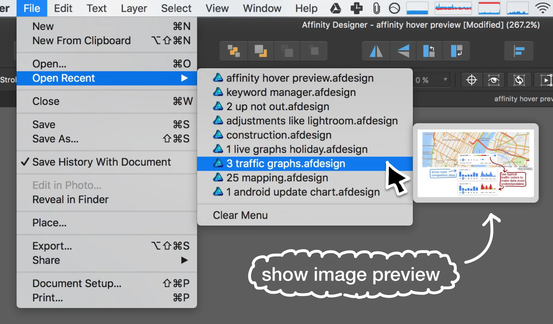Open Google Drive from the menu bar
Viewport: 553px width, 324px height.
[x=336, y=8]
